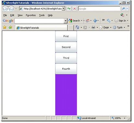134x123 pixels.
Task: Click the Print icon
Action: [x=93, y=27]
